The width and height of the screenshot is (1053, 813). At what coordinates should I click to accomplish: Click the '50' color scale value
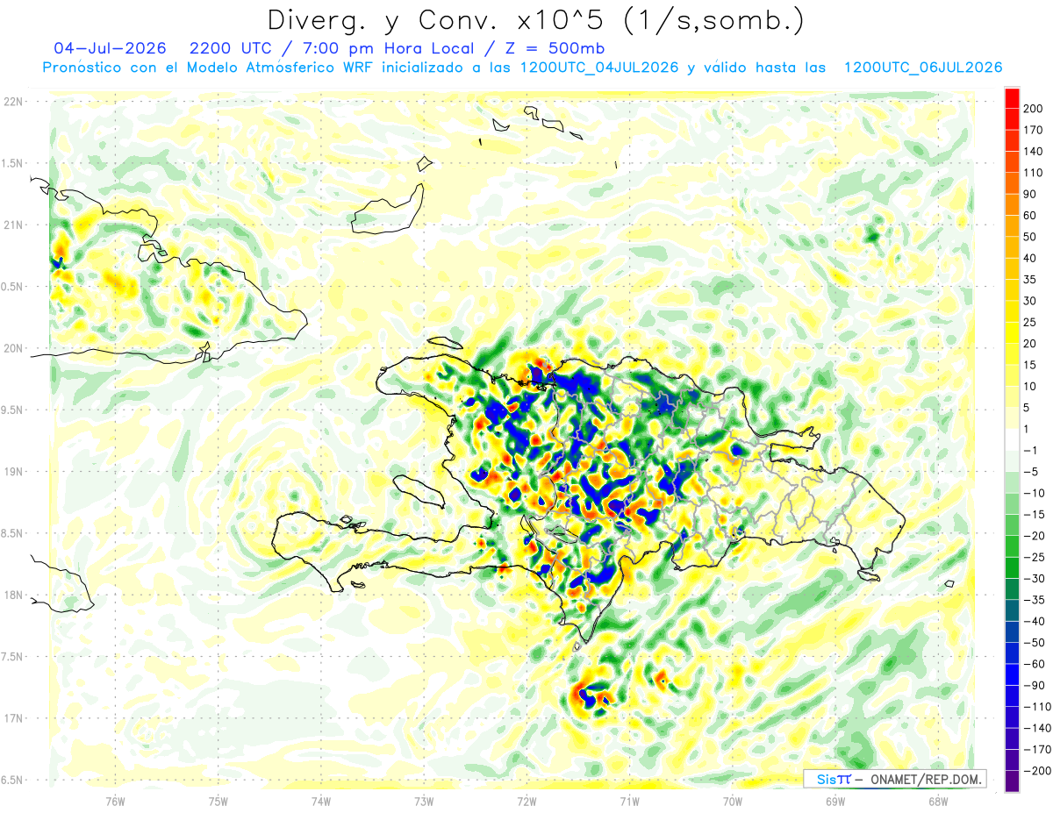[1031, 237]
